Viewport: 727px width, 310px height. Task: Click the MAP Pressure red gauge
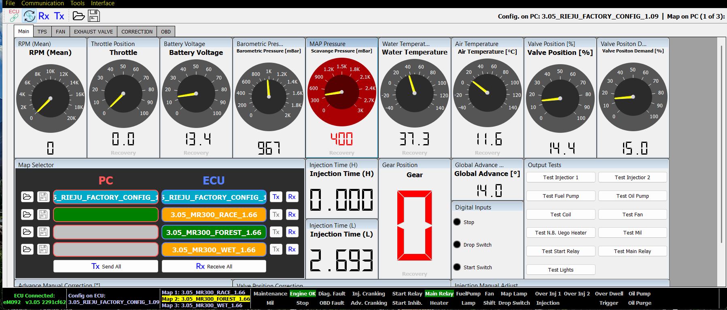pos(342,92)
